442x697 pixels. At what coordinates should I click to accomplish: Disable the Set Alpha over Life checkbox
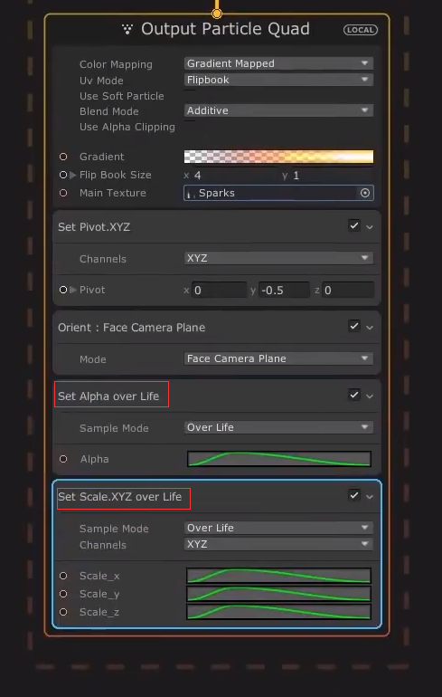click(x=354, y=395)
